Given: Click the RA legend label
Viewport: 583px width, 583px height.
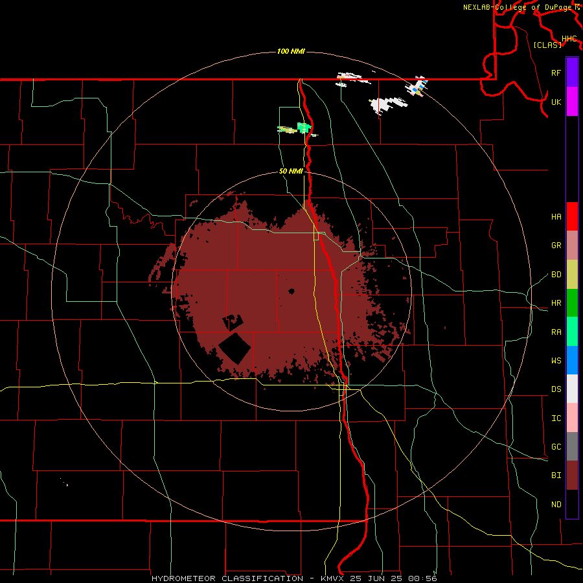Looking at the screenshot, I should click(x=556, y=332).
